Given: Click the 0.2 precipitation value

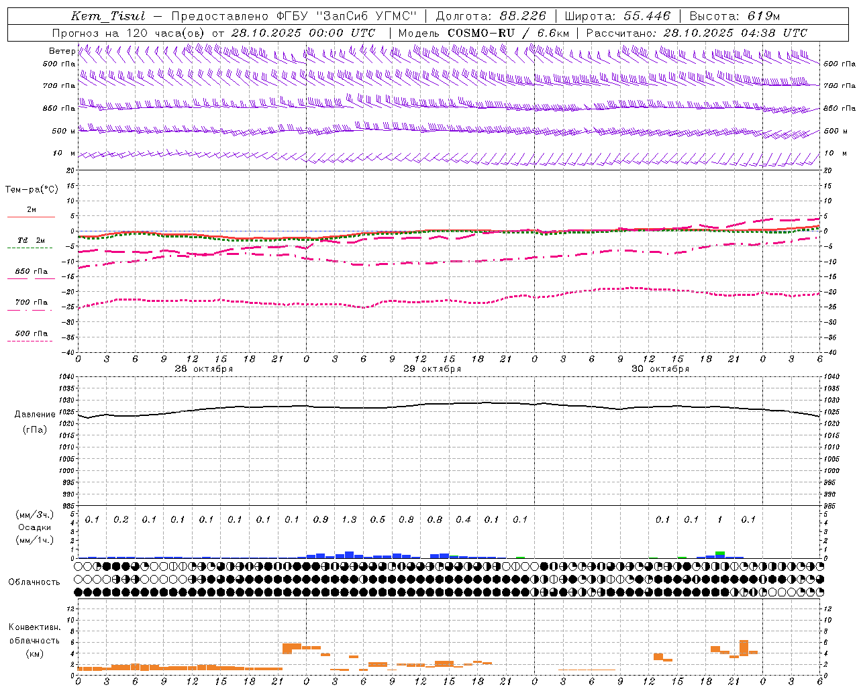Looking at the screenshot, I should pyautogui.click(x=121, y=520).
